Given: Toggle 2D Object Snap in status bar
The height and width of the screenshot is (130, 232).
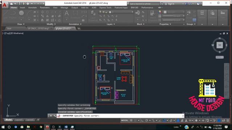Looking at the screenshot, I should tap(164, 121).
